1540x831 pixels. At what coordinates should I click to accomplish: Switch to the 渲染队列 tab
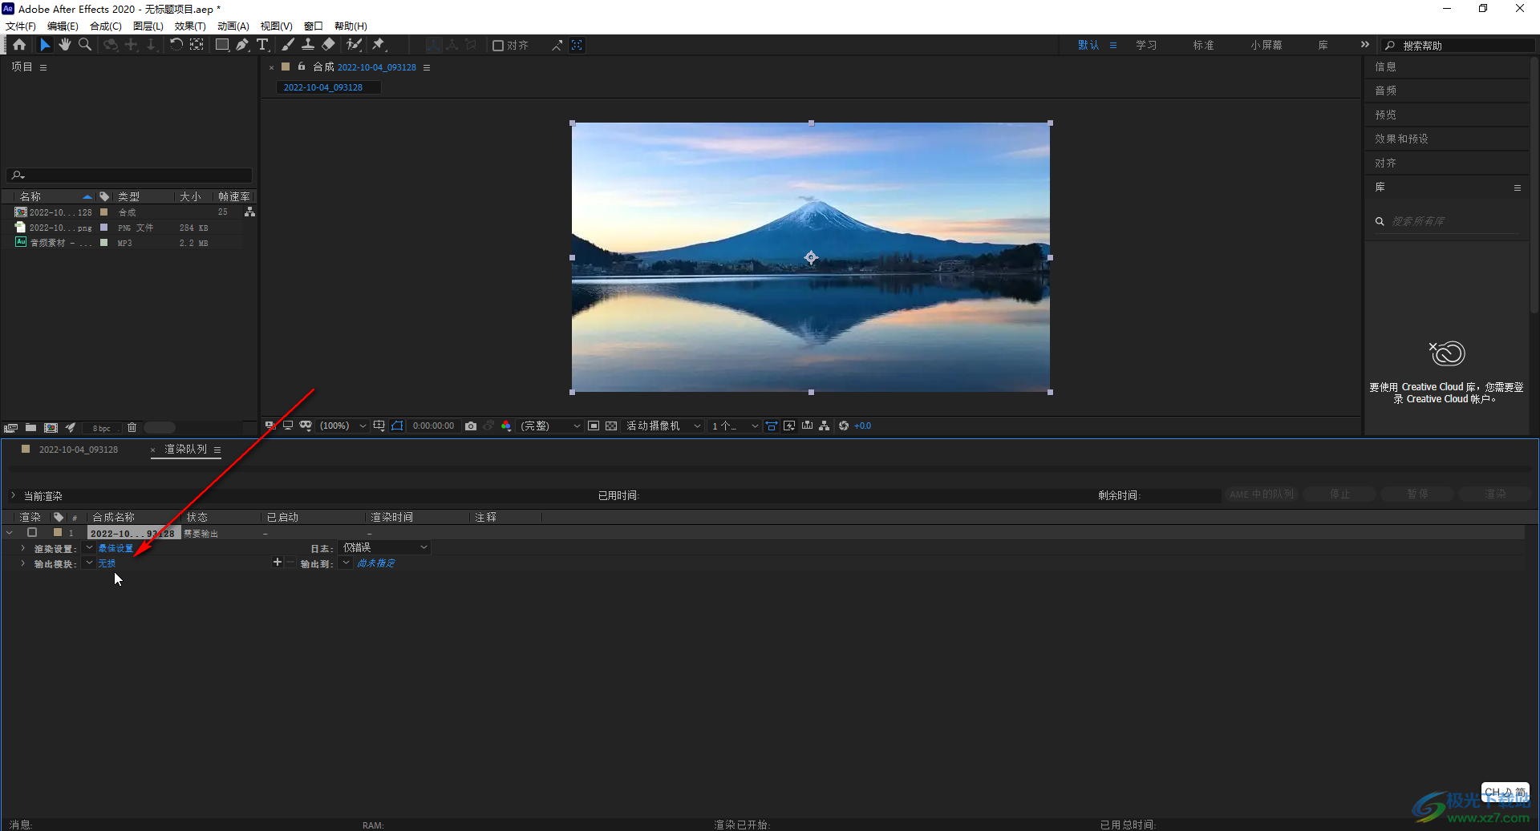185,450
